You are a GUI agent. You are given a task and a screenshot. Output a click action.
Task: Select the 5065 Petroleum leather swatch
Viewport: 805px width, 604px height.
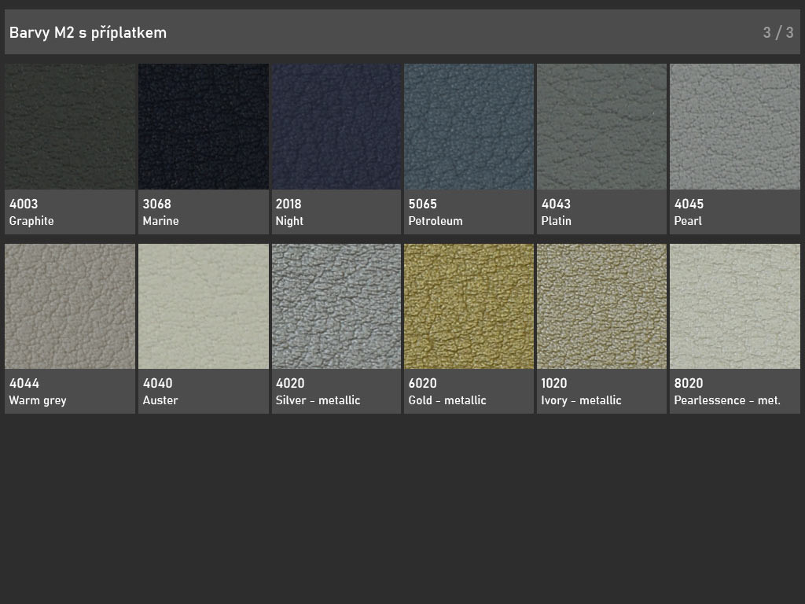point(469,127)
